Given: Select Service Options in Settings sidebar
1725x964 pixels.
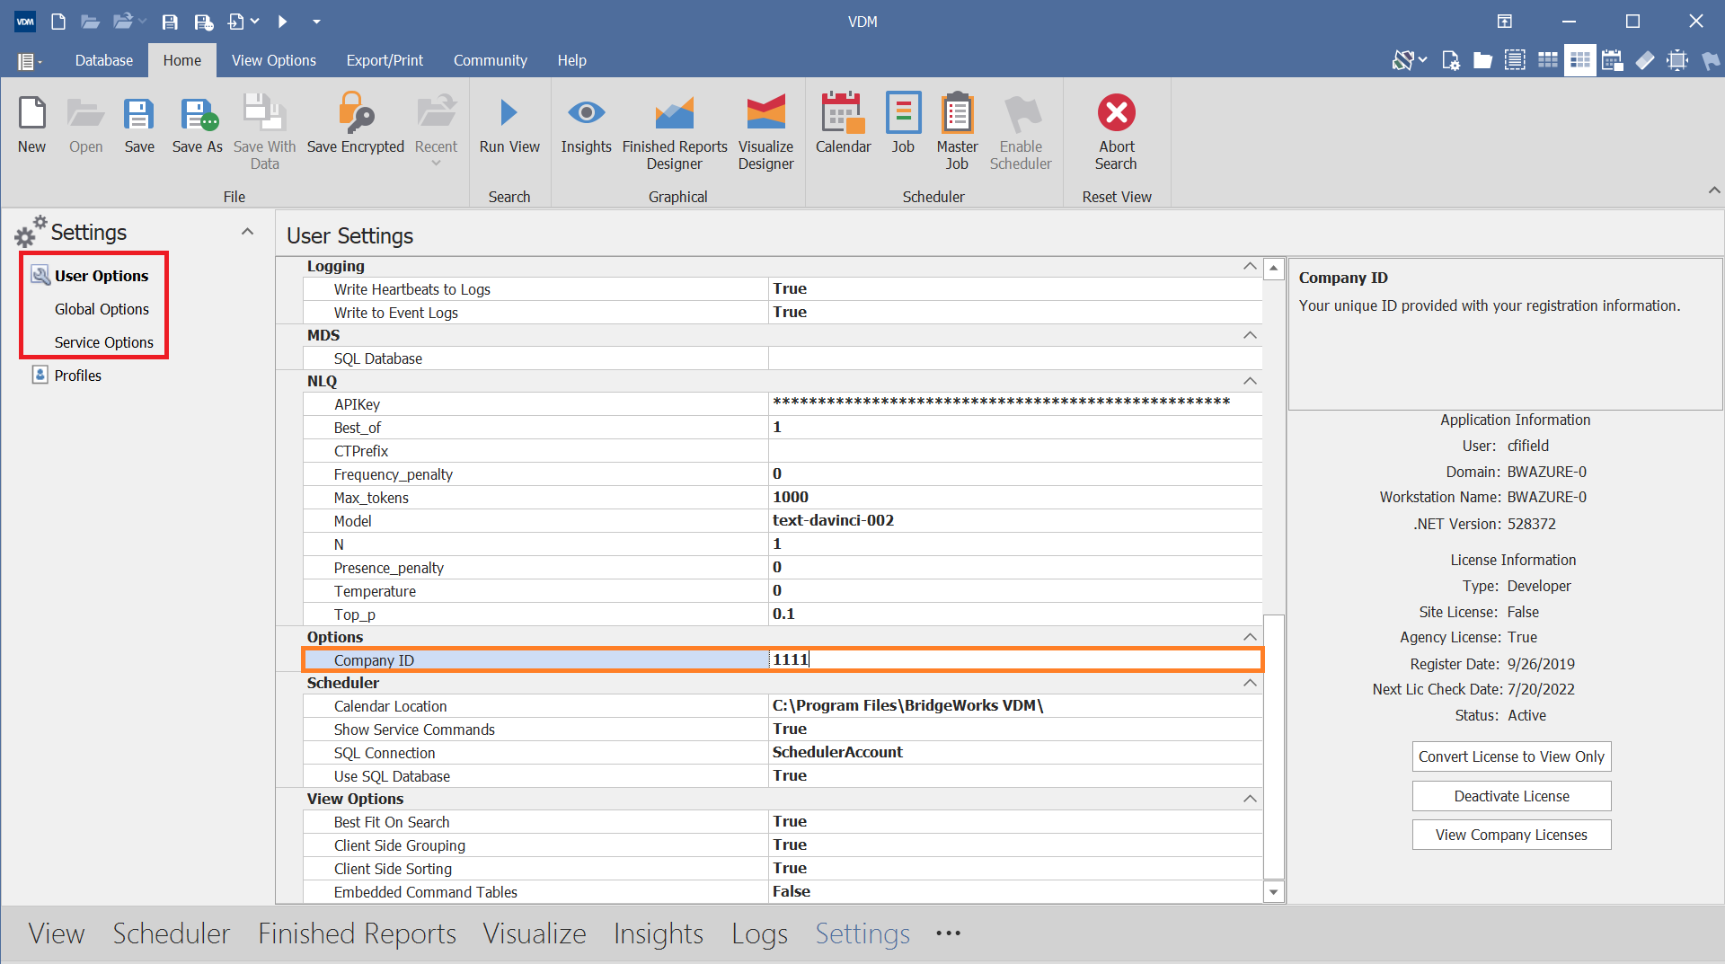Looking at the screenshot, I should tap(104, 342).
